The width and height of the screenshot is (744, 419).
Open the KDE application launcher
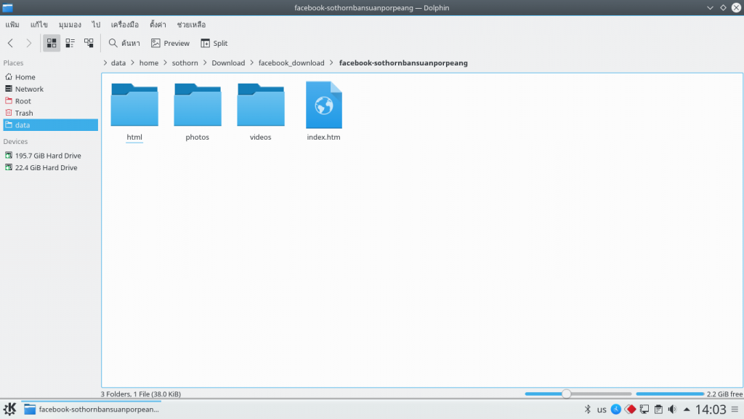pyautogui.click(x=10, y=409)
